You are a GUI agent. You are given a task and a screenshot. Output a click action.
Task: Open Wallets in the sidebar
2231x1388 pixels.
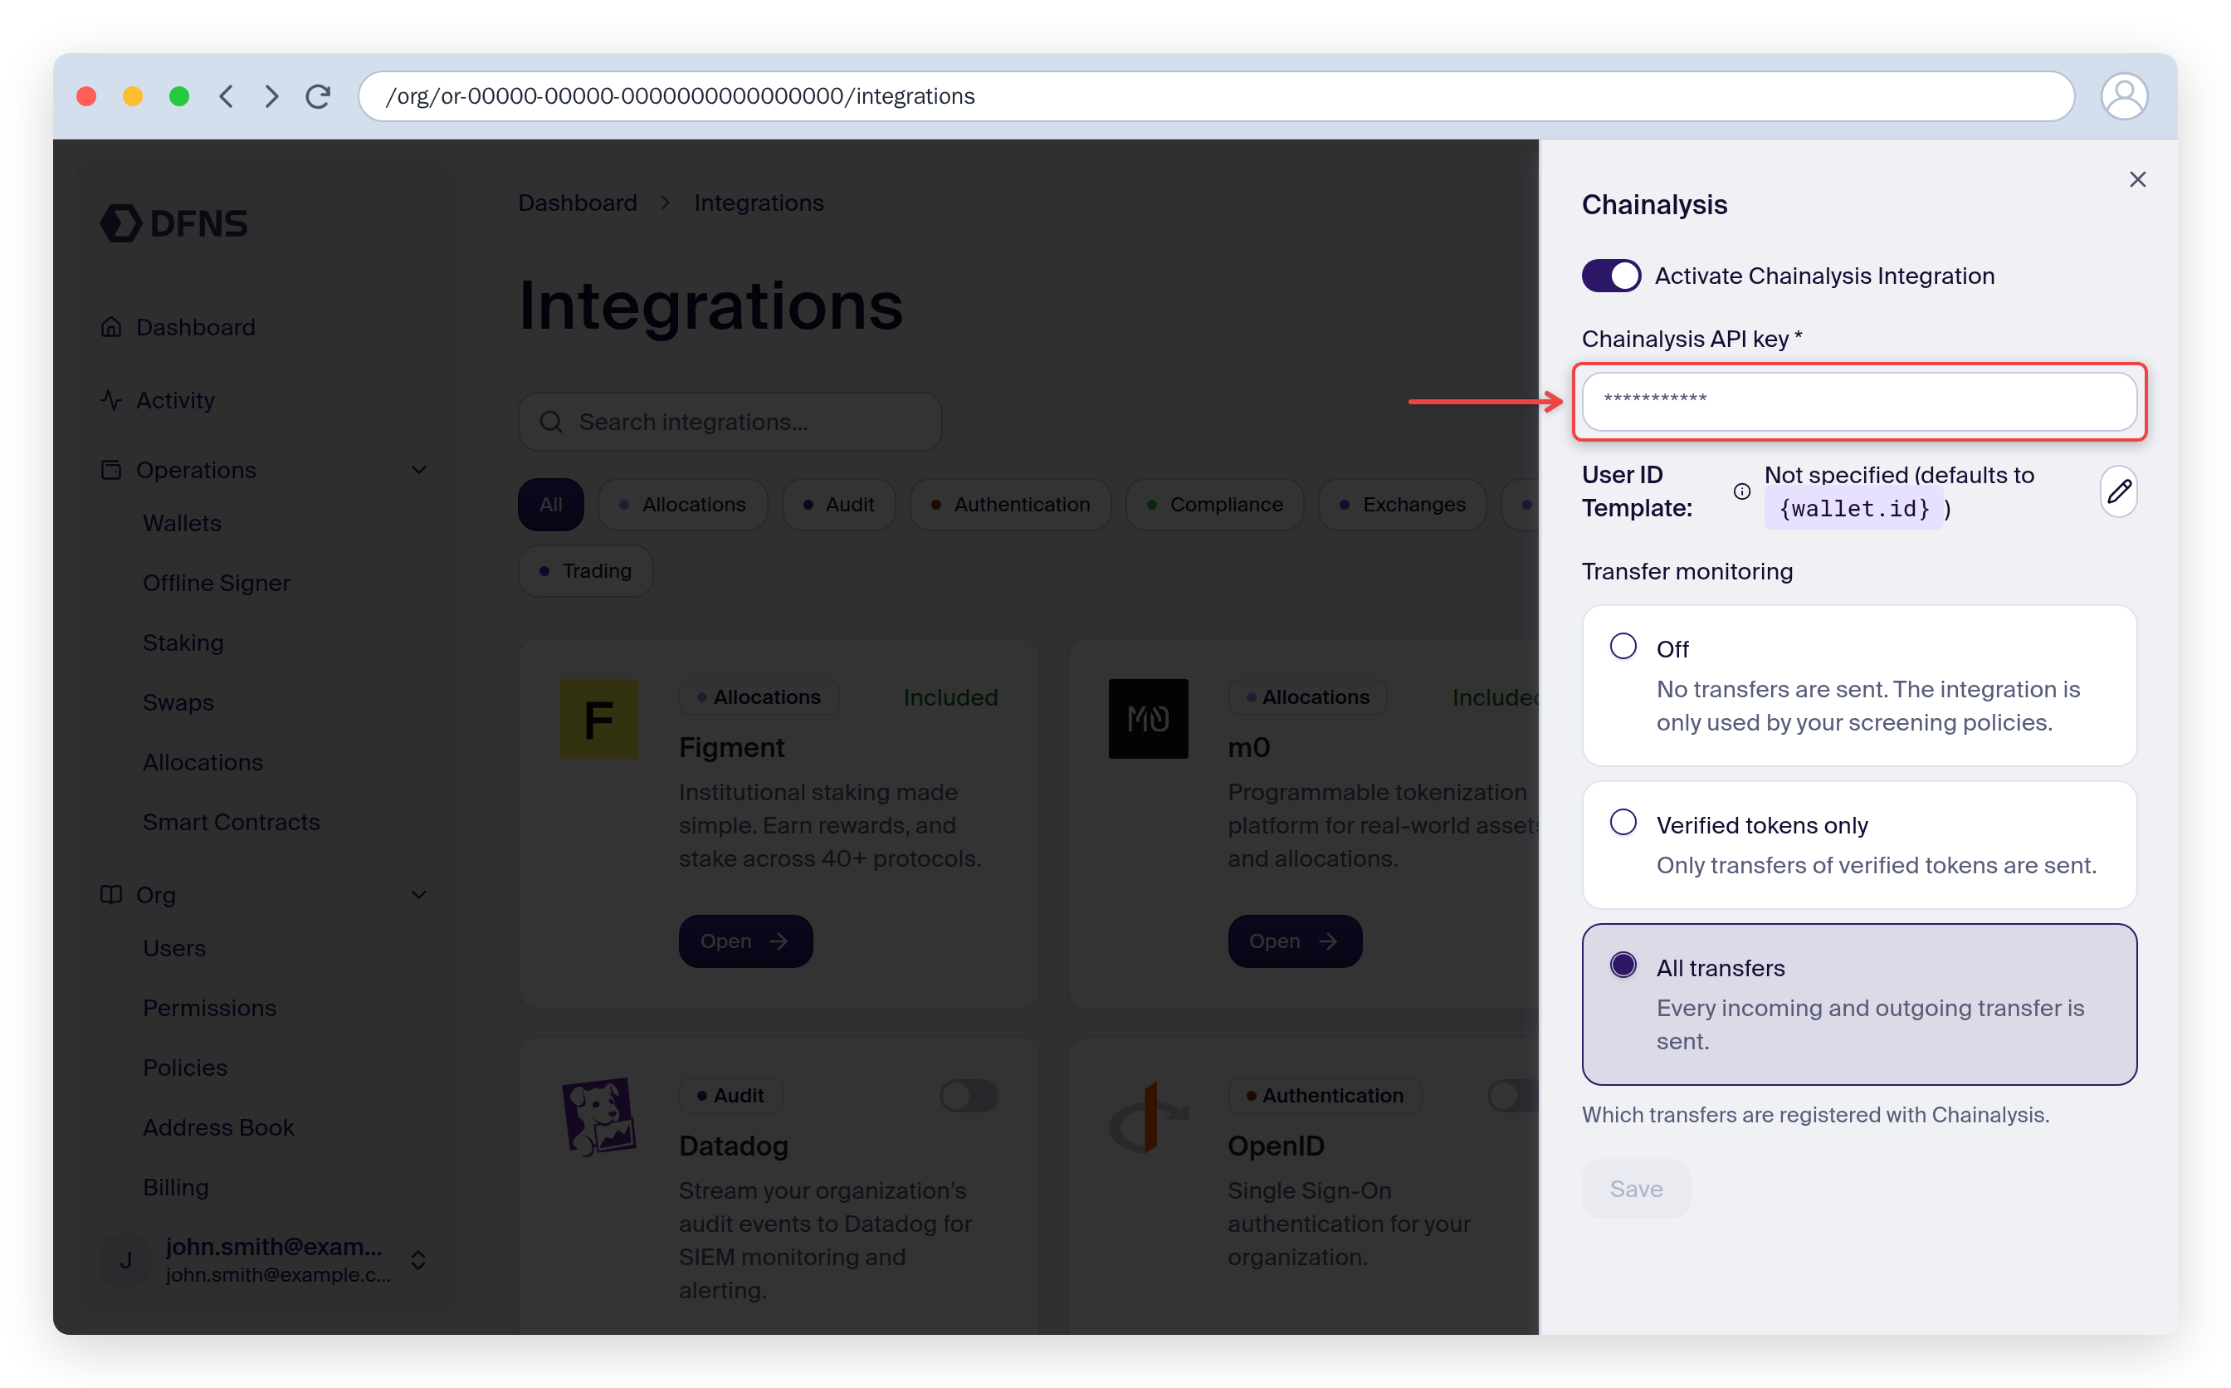tap(182, 523)
